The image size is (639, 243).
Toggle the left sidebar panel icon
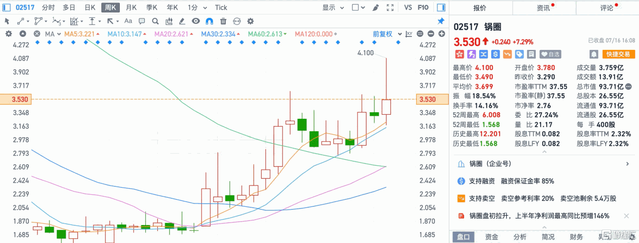click(x=6, y=7)
